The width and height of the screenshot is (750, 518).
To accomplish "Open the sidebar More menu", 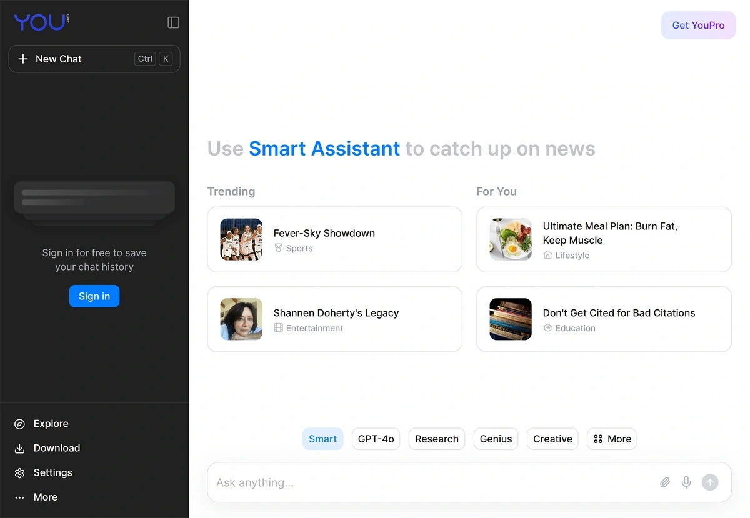I will tap(46, 497).
